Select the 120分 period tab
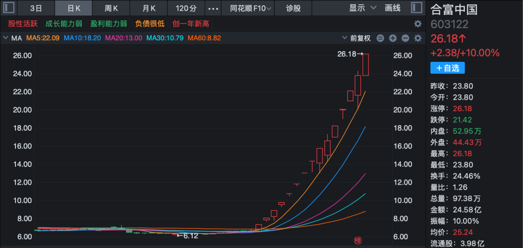The image size is (523, 248). [x=186, y=8]
